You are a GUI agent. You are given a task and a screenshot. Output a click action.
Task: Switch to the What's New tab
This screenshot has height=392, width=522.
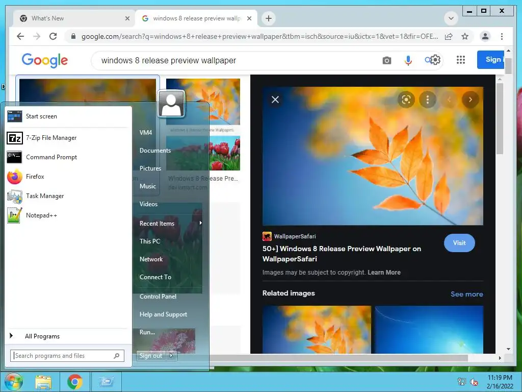[x=74, y=18]
